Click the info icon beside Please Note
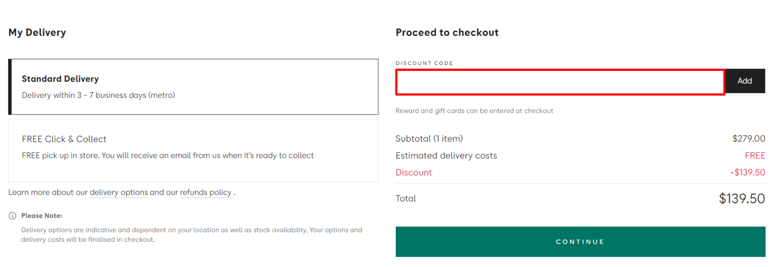 pos(13,215)
